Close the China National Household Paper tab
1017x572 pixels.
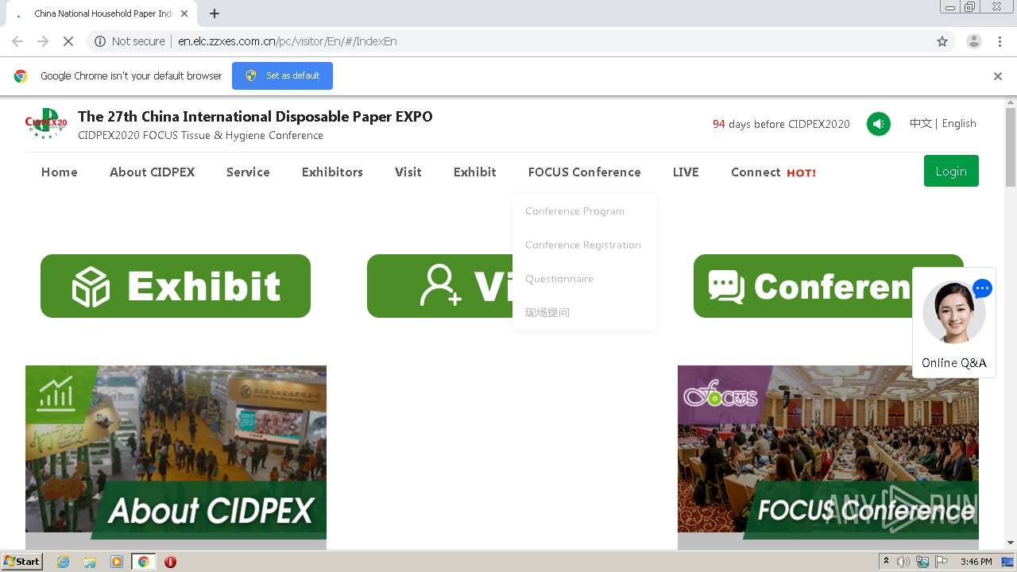point(184,14)
